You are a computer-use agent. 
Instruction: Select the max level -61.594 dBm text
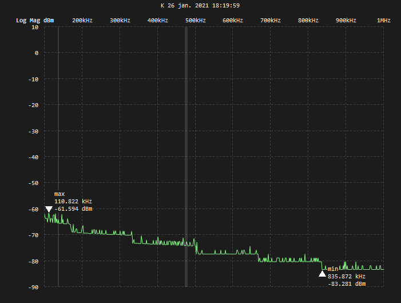tap(73, 208)
